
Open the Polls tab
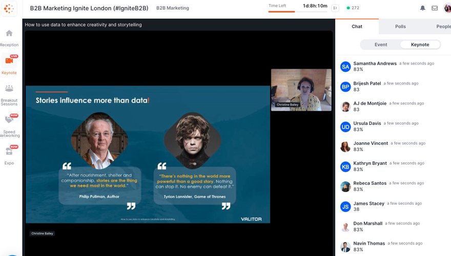(x=400, y=27)
